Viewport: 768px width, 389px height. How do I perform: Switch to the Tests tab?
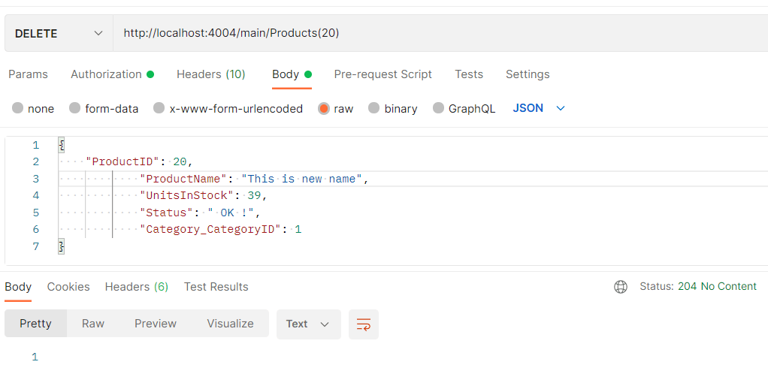(x=468, y=74)
